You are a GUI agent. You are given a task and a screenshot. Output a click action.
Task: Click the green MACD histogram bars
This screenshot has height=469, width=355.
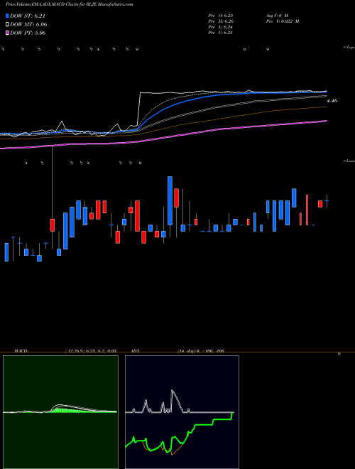[70, 410]
